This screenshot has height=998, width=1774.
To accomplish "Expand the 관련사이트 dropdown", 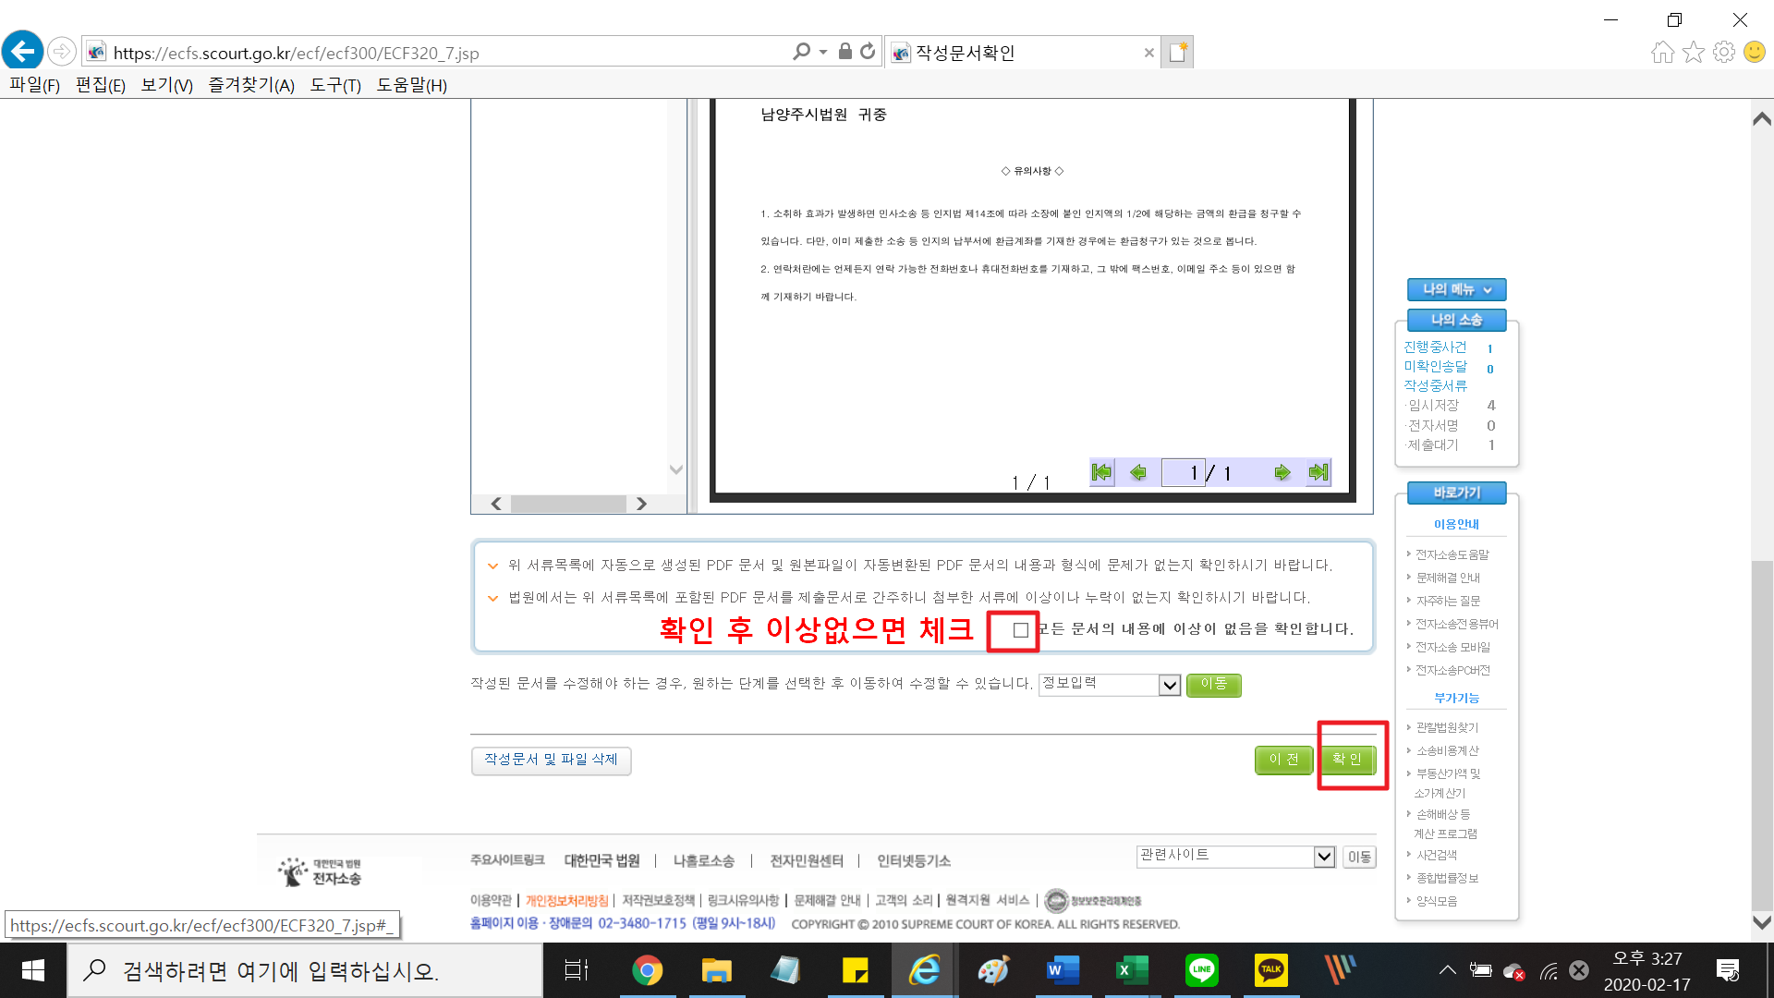I will (x=1323, y=857).
